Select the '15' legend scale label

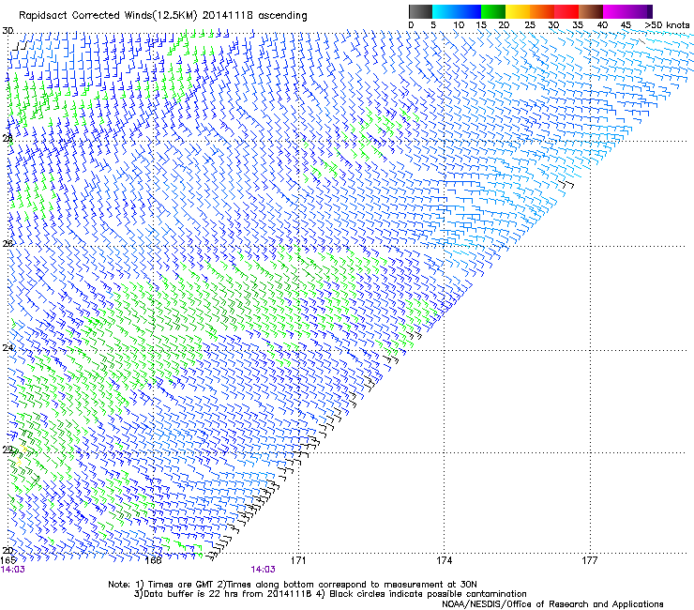[x=481, y=25]
